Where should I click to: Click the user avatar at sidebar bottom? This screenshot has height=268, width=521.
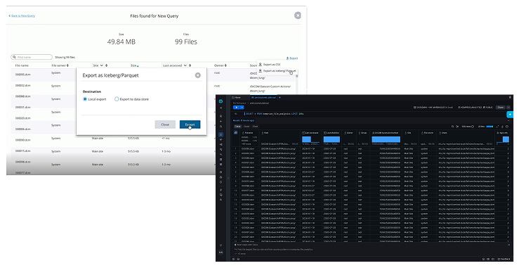coord(221,253)
